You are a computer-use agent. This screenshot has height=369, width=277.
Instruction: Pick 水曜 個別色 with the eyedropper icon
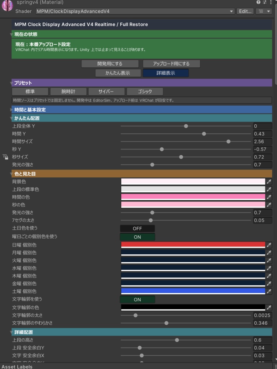coord(269,268)
